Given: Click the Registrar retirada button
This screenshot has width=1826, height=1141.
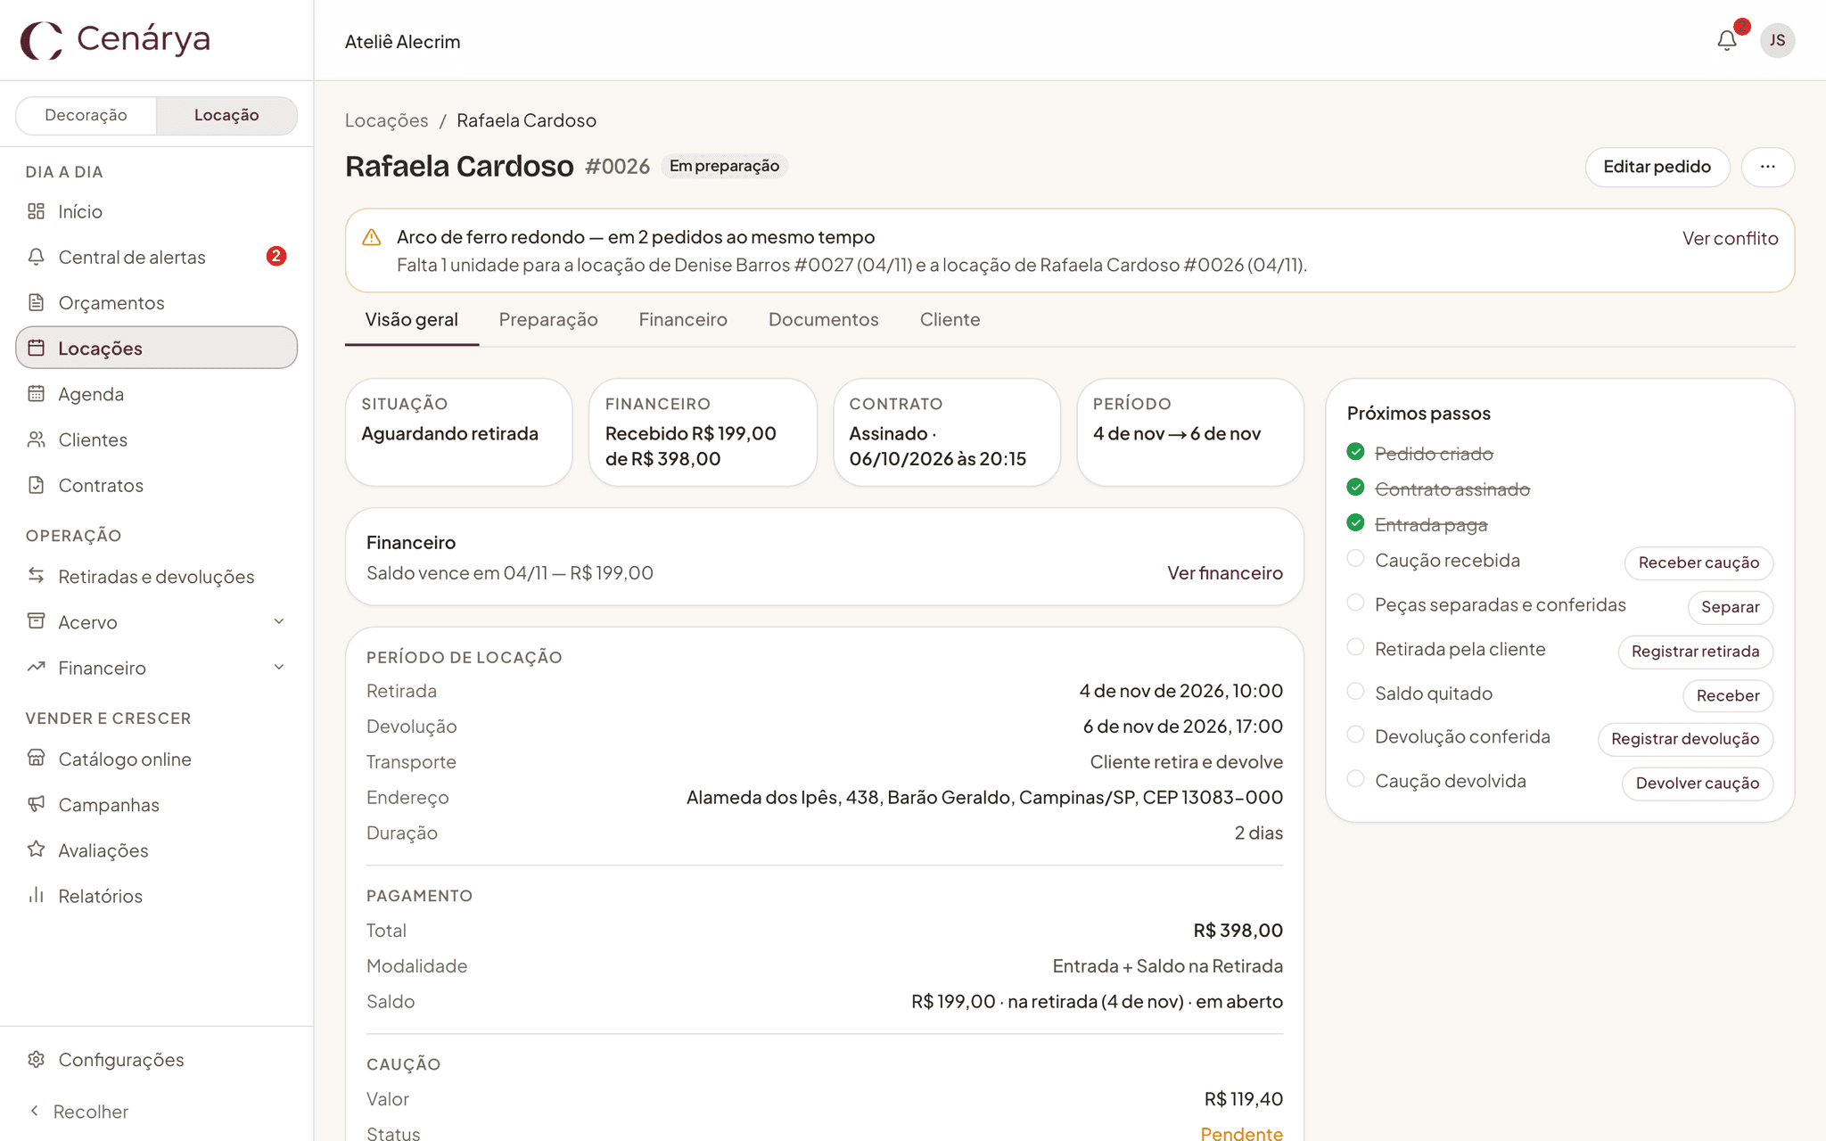Looking at the screenshot, I should pyautogui.click(x=1695, y=652).
